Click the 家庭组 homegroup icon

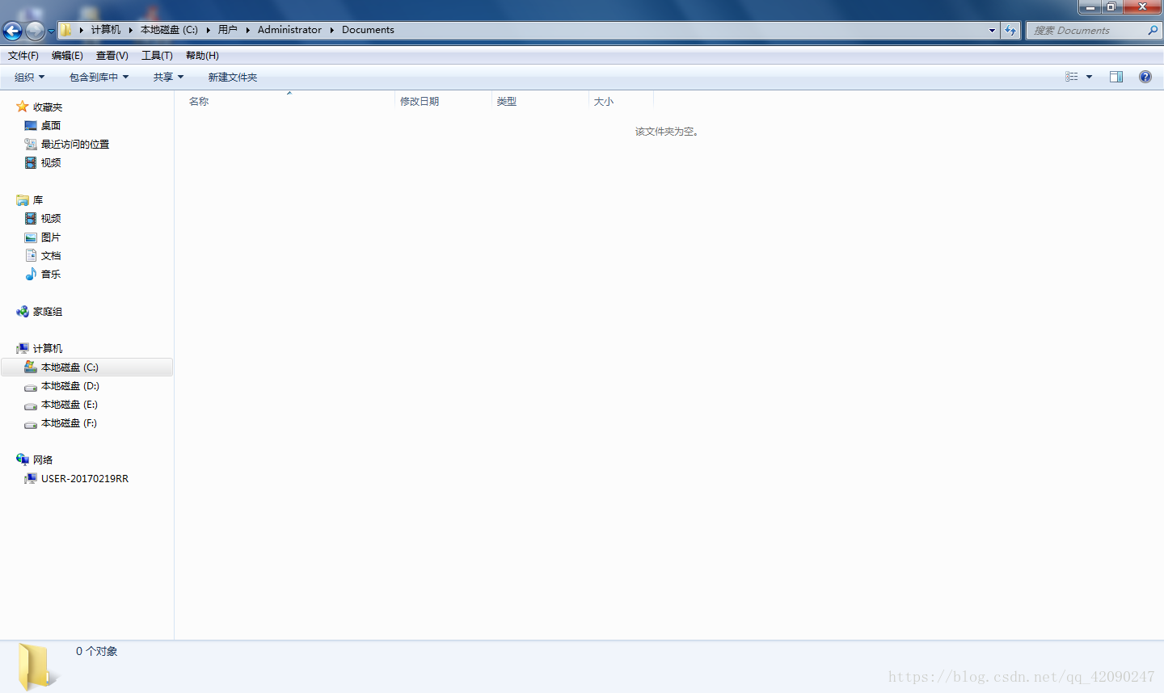click(x=23, y=312)
